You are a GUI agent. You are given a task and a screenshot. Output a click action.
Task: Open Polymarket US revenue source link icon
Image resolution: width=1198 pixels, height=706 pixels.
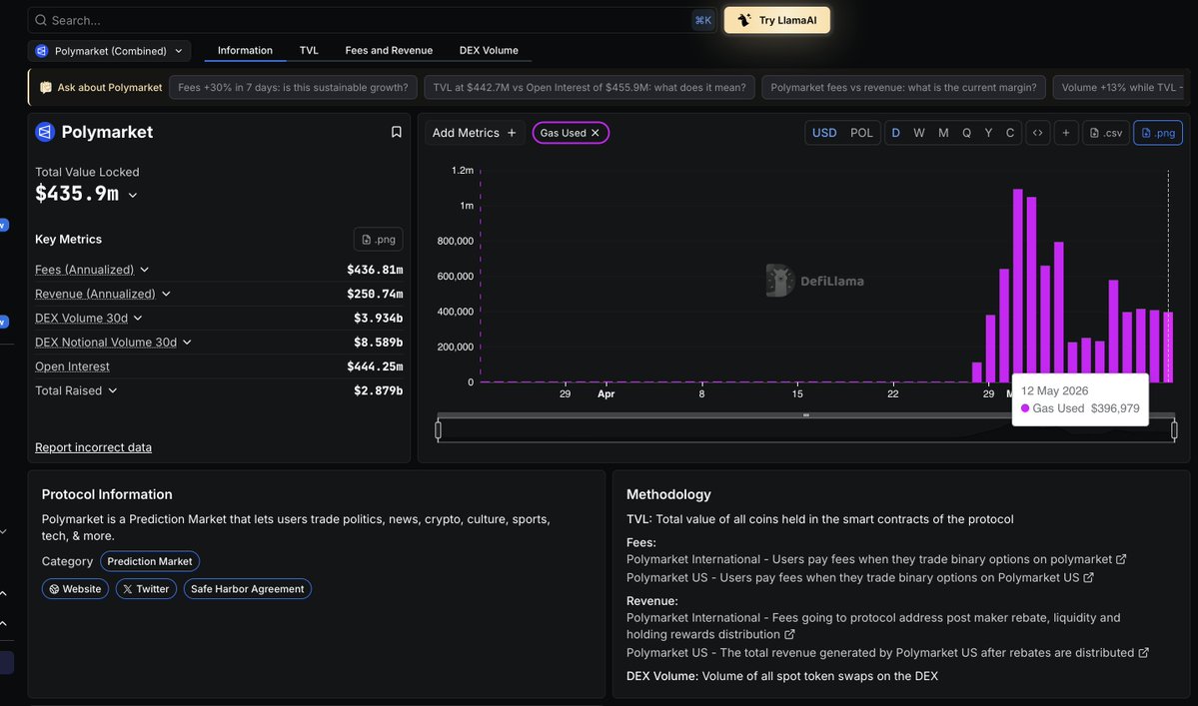click(x=1144, y=652)
